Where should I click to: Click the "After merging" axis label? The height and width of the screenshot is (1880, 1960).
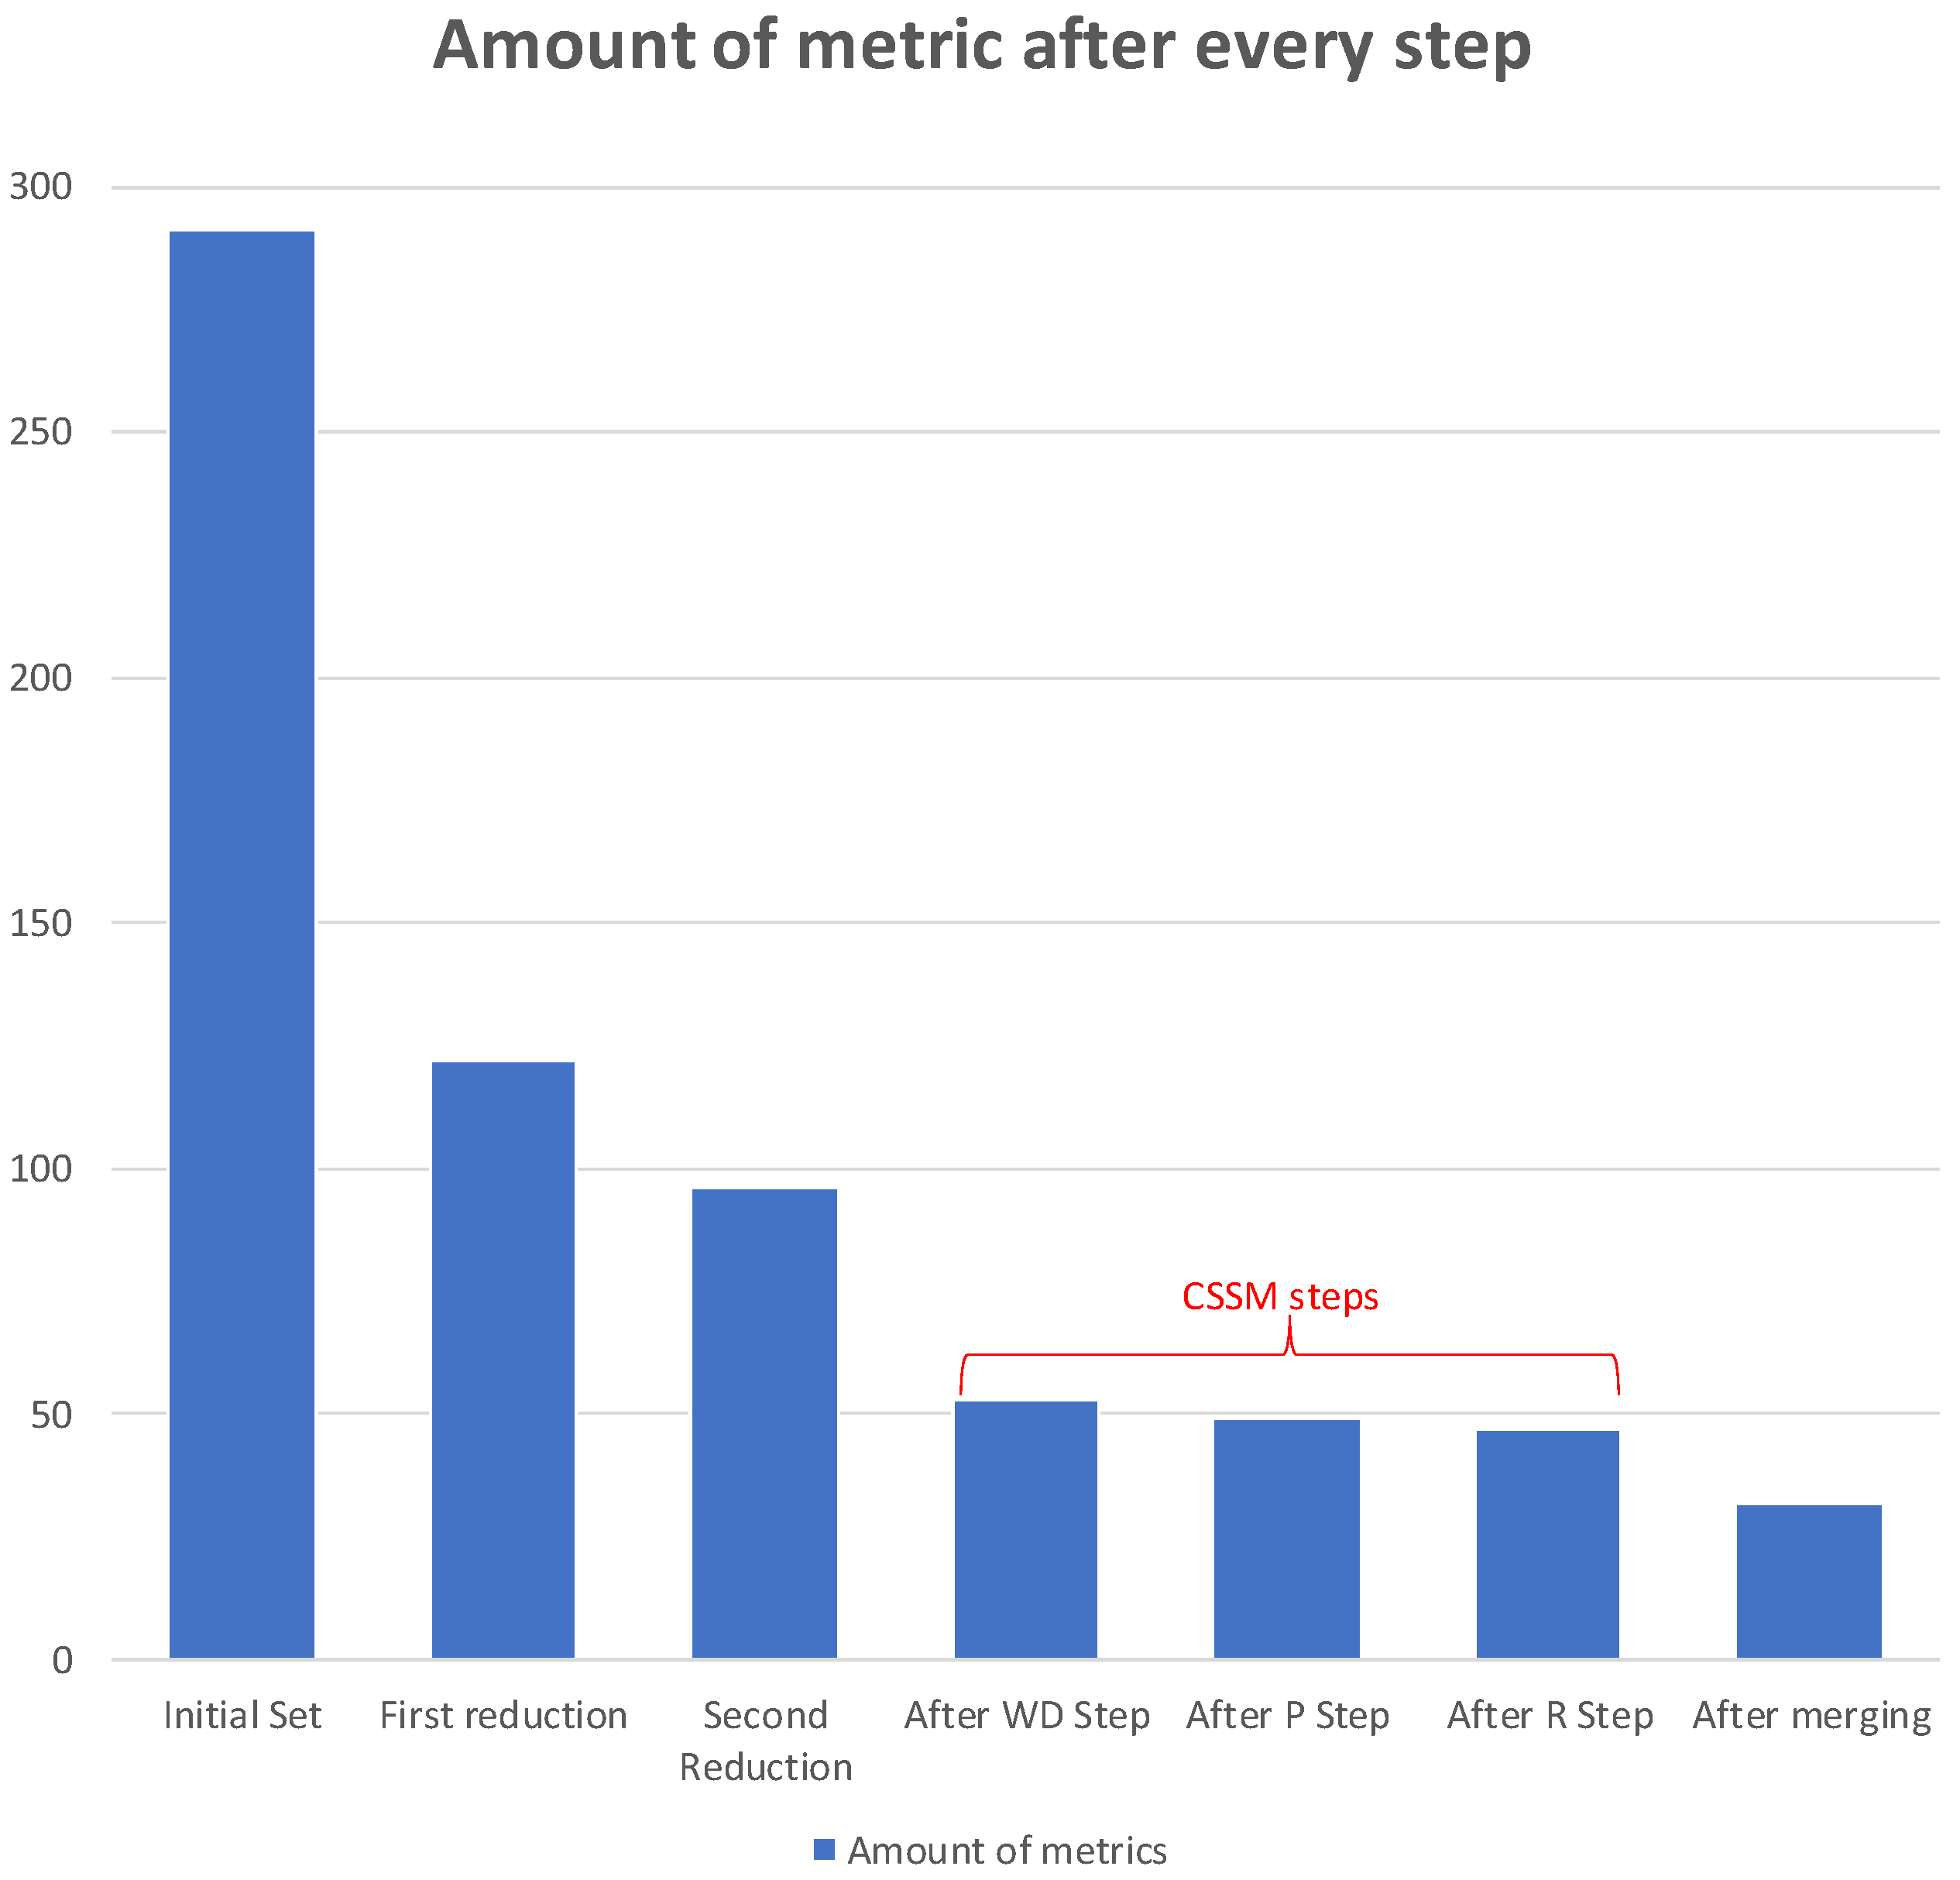pos(1811,1715)
